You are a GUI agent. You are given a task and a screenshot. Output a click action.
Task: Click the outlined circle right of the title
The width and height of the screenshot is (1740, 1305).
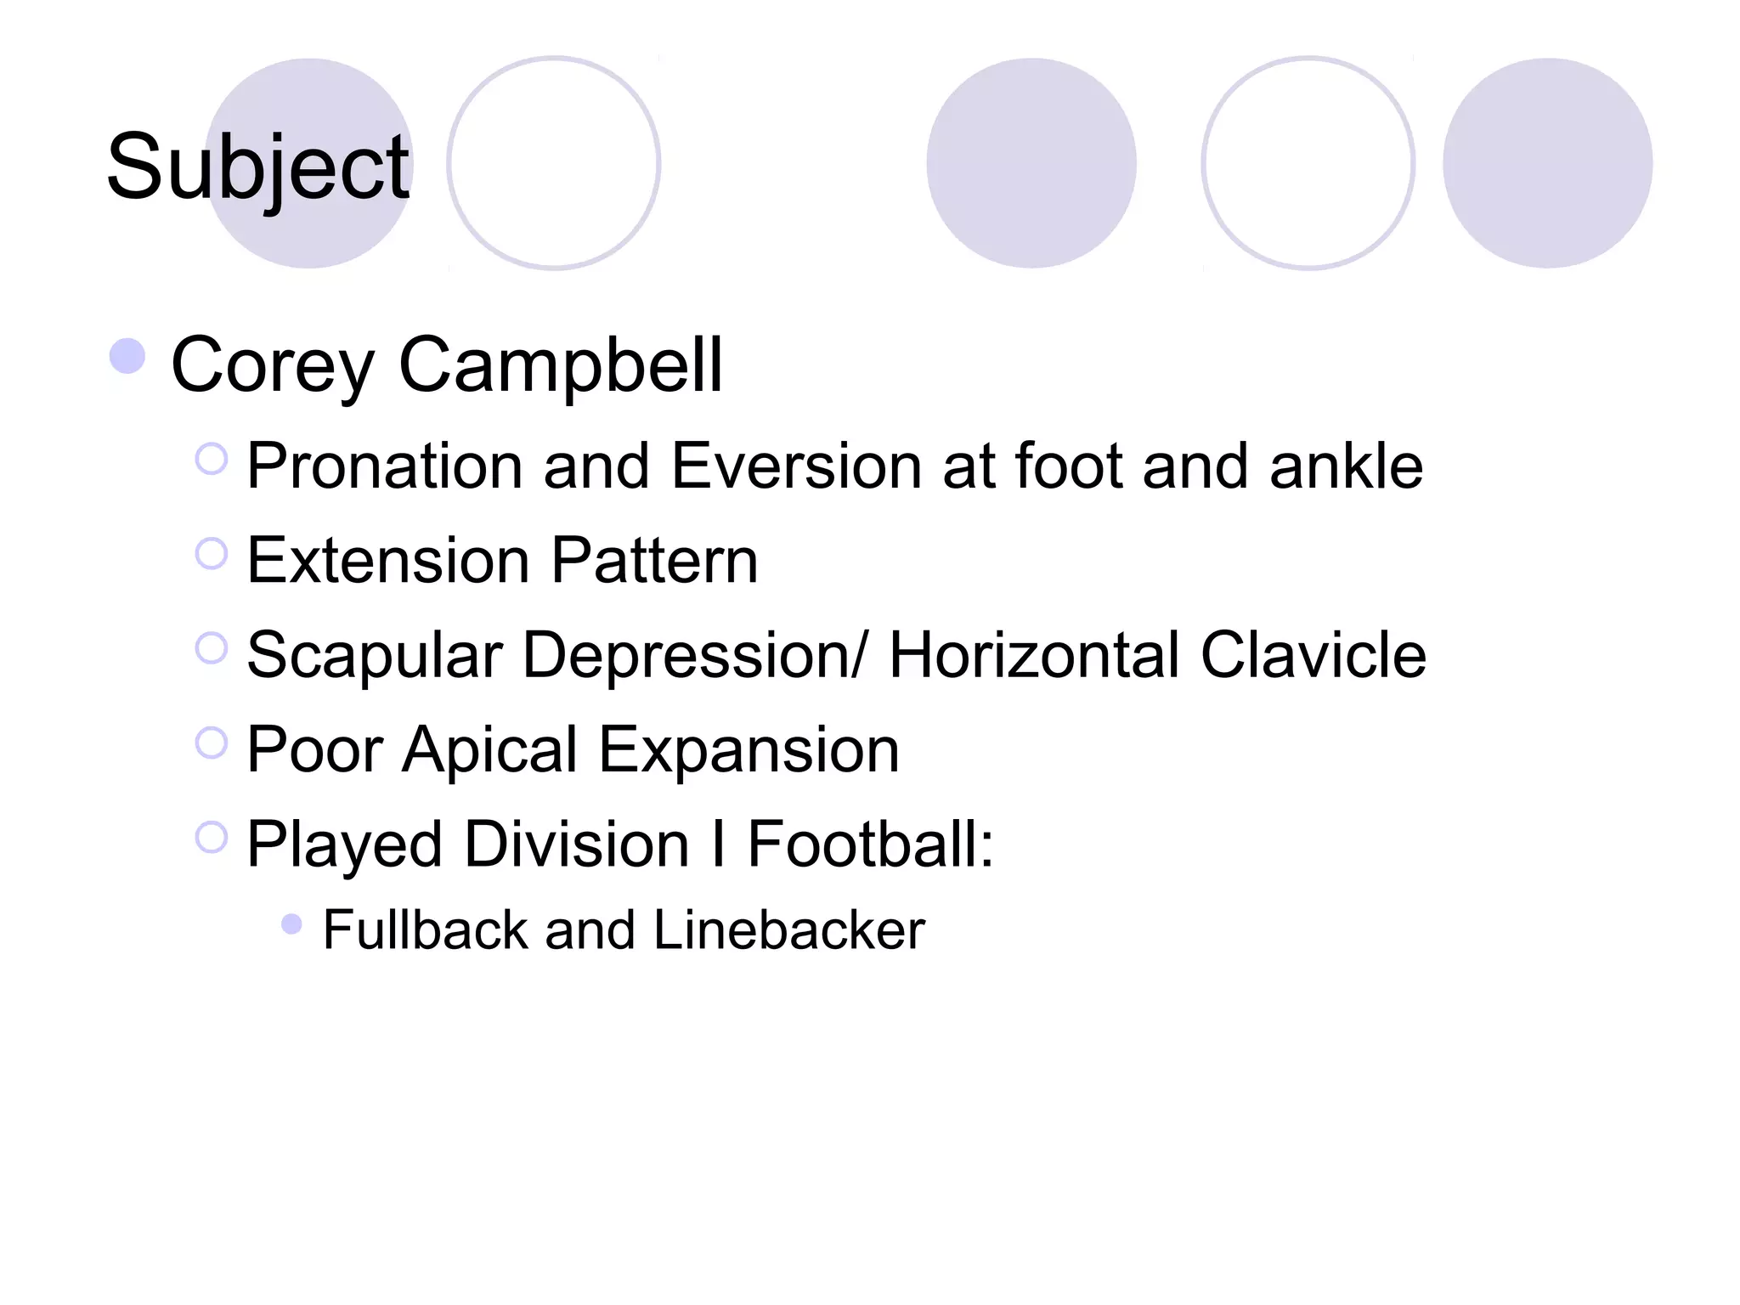click(x=554, y=163)
